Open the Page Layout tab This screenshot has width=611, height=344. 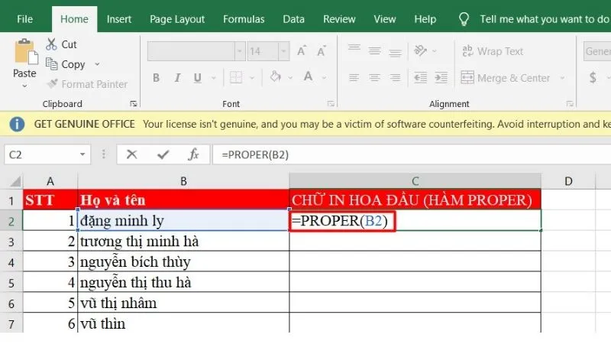click(x=177, y=18)
